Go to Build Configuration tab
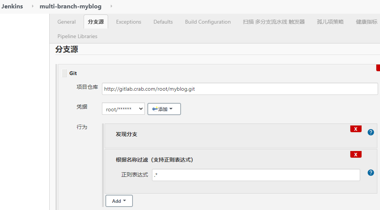The width and height of the screenshot is (380, 210). (x=208, y=22)
